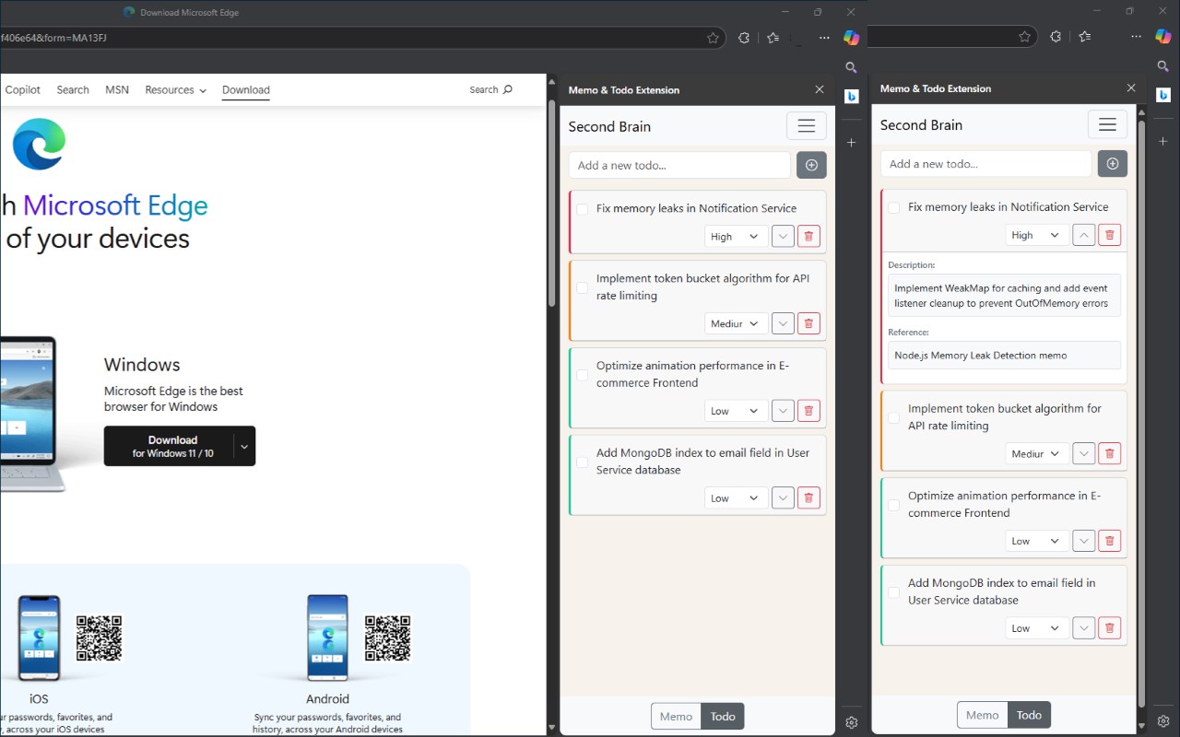Delete 'Optimize animation performance' todo in left panel
Image resolution: width=1180 pixels, height=737 pixels.
808,411
